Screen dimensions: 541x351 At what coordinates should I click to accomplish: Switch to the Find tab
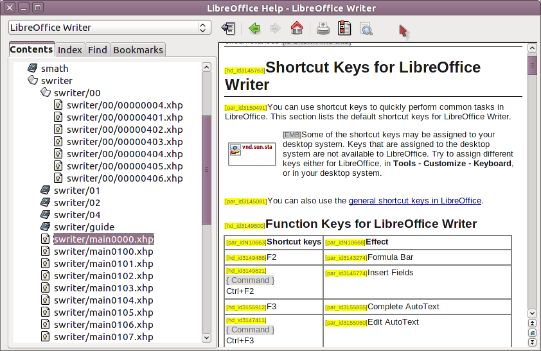tap(98, 50)
